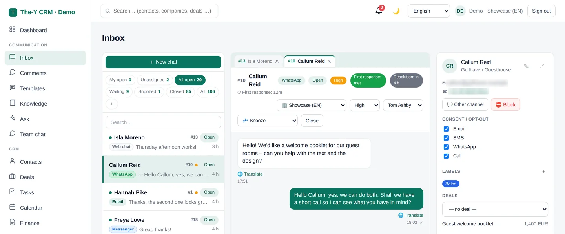The image size is (565, 234).
Task: Click the DE user avatar
Action: (x=460, y=11)
